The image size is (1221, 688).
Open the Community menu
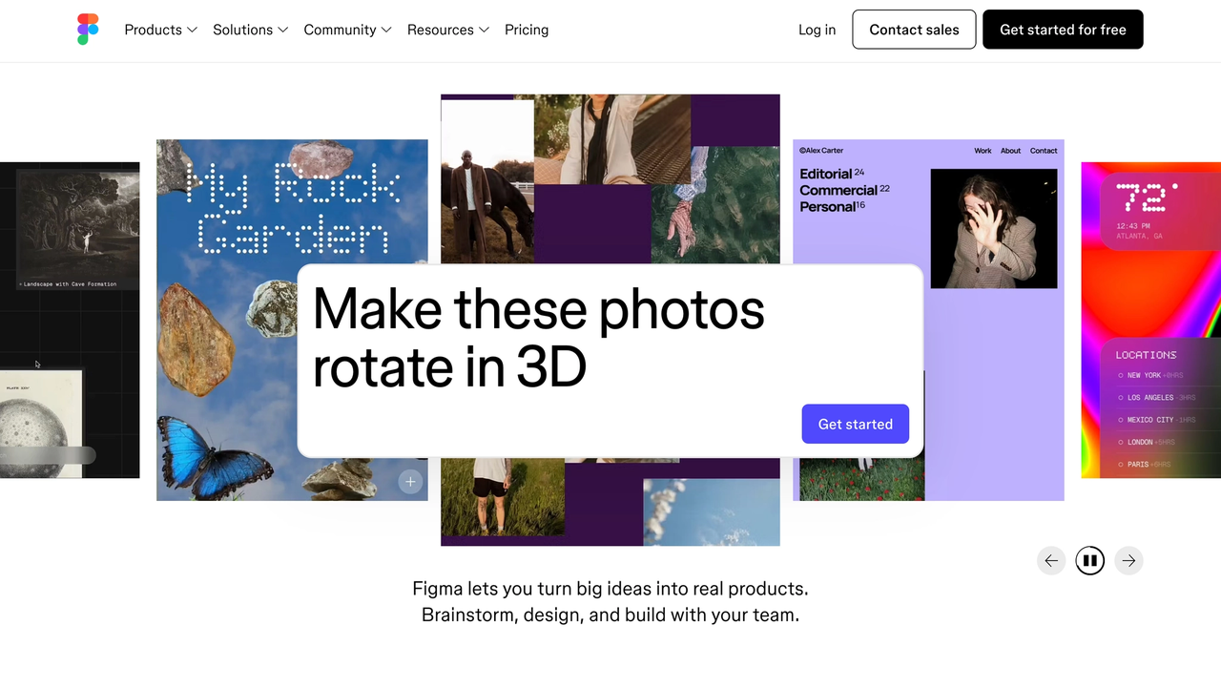coord(346,30)
